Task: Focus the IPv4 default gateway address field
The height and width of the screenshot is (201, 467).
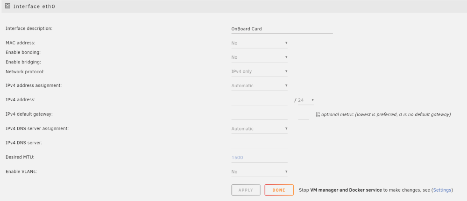Action: tap(259, 114)
